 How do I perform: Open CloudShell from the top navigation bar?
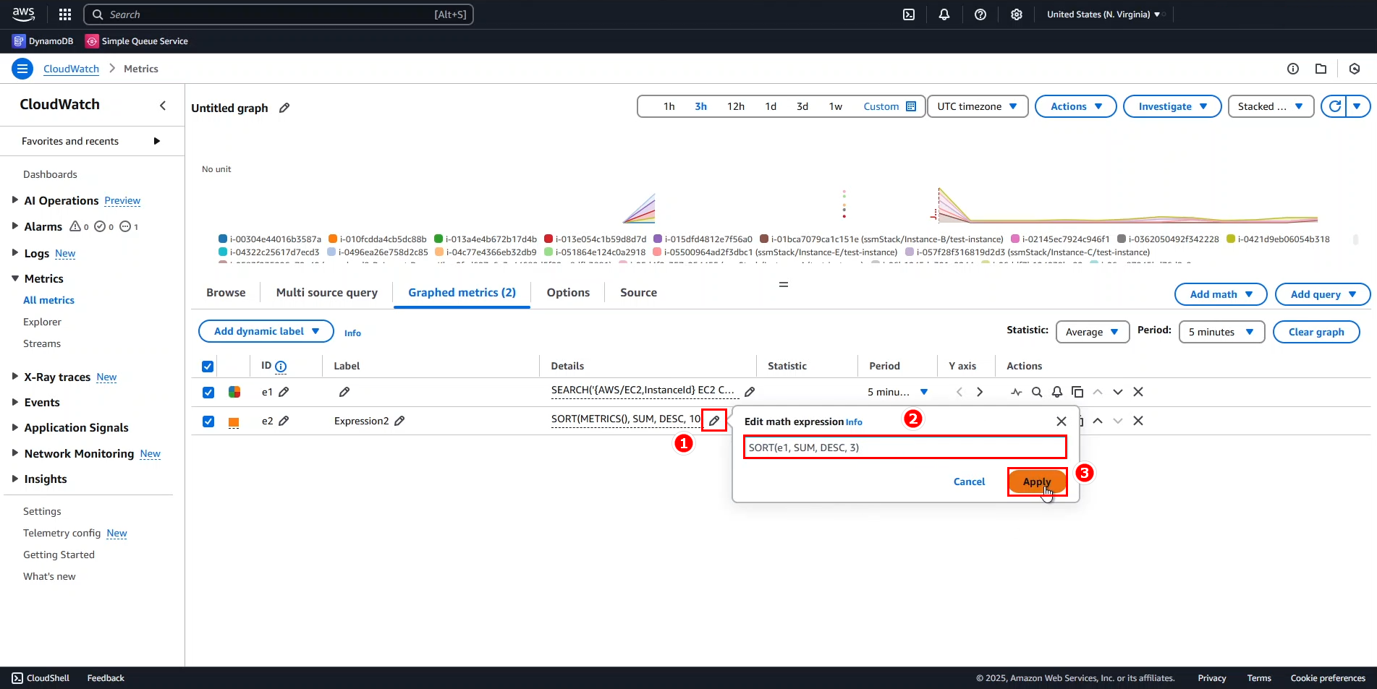click(x=909, y=14)
